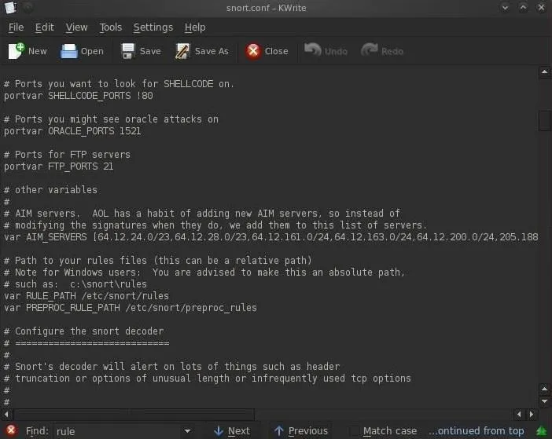
Task: Click the vertical scrollbar thumb
Action: click(x=545, y=121)
